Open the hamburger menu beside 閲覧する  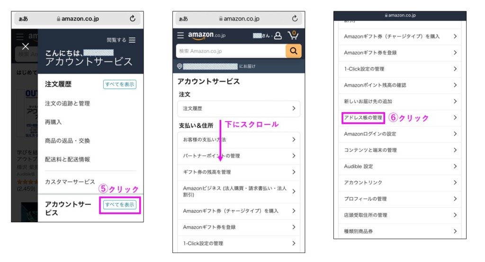click(x=132, y=40)
